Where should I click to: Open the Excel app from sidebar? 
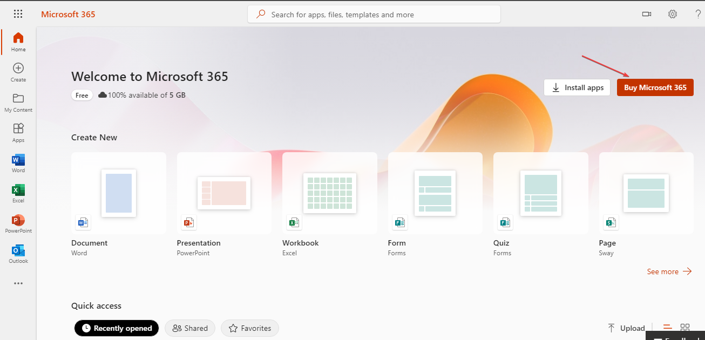pos(18,192)
